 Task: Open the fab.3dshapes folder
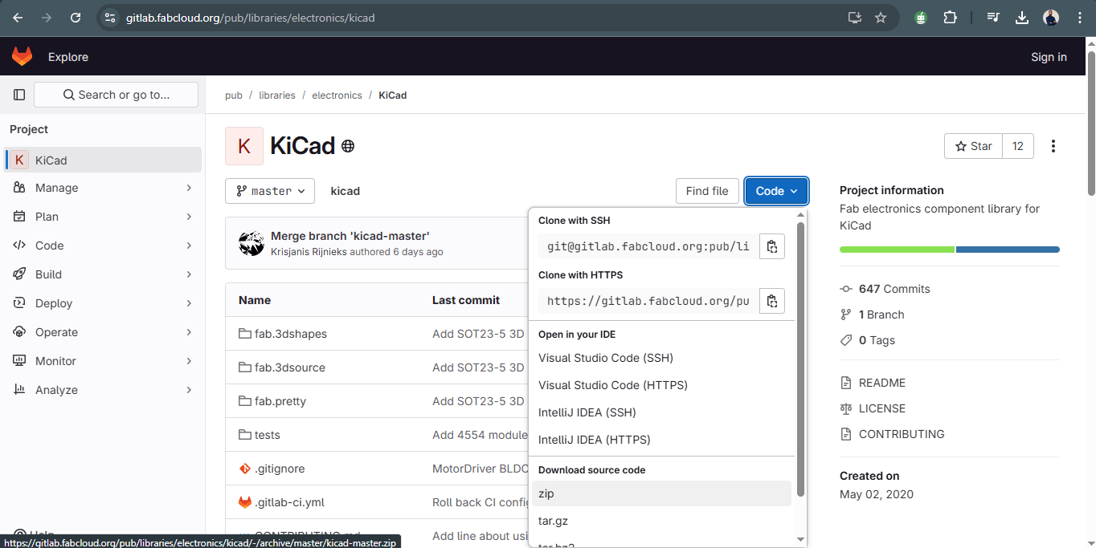(290, 334)
